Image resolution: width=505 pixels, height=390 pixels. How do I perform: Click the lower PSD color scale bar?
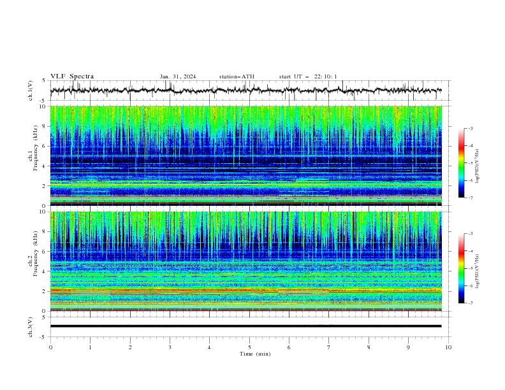click(461, 268)
